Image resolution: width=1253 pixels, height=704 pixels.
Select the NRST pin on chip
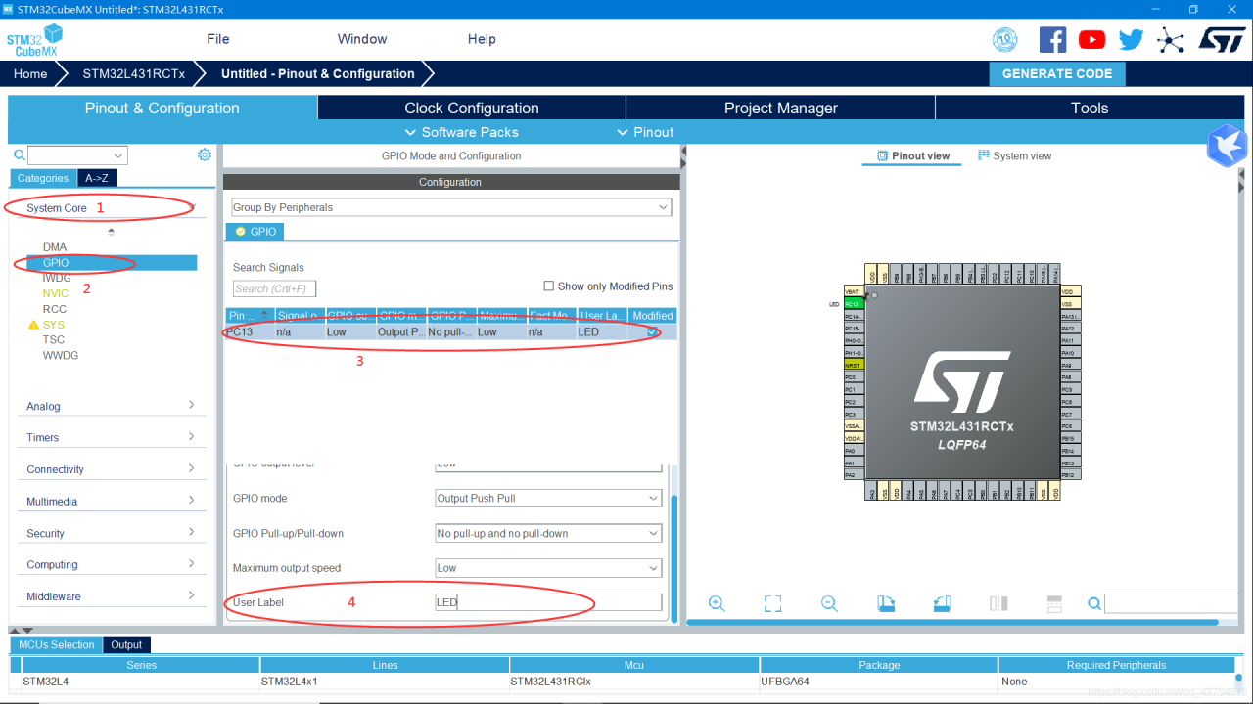(x=853, y=365)
